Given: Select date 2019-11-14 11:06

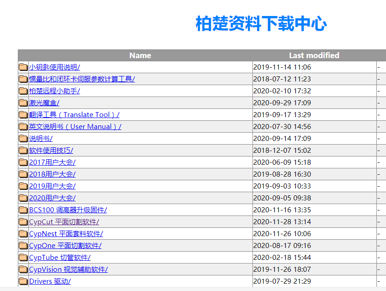Looking at the screenshot, I should point(282,67).
